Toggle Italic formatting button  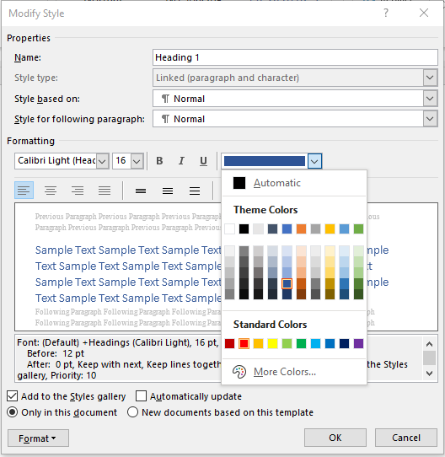181,161
